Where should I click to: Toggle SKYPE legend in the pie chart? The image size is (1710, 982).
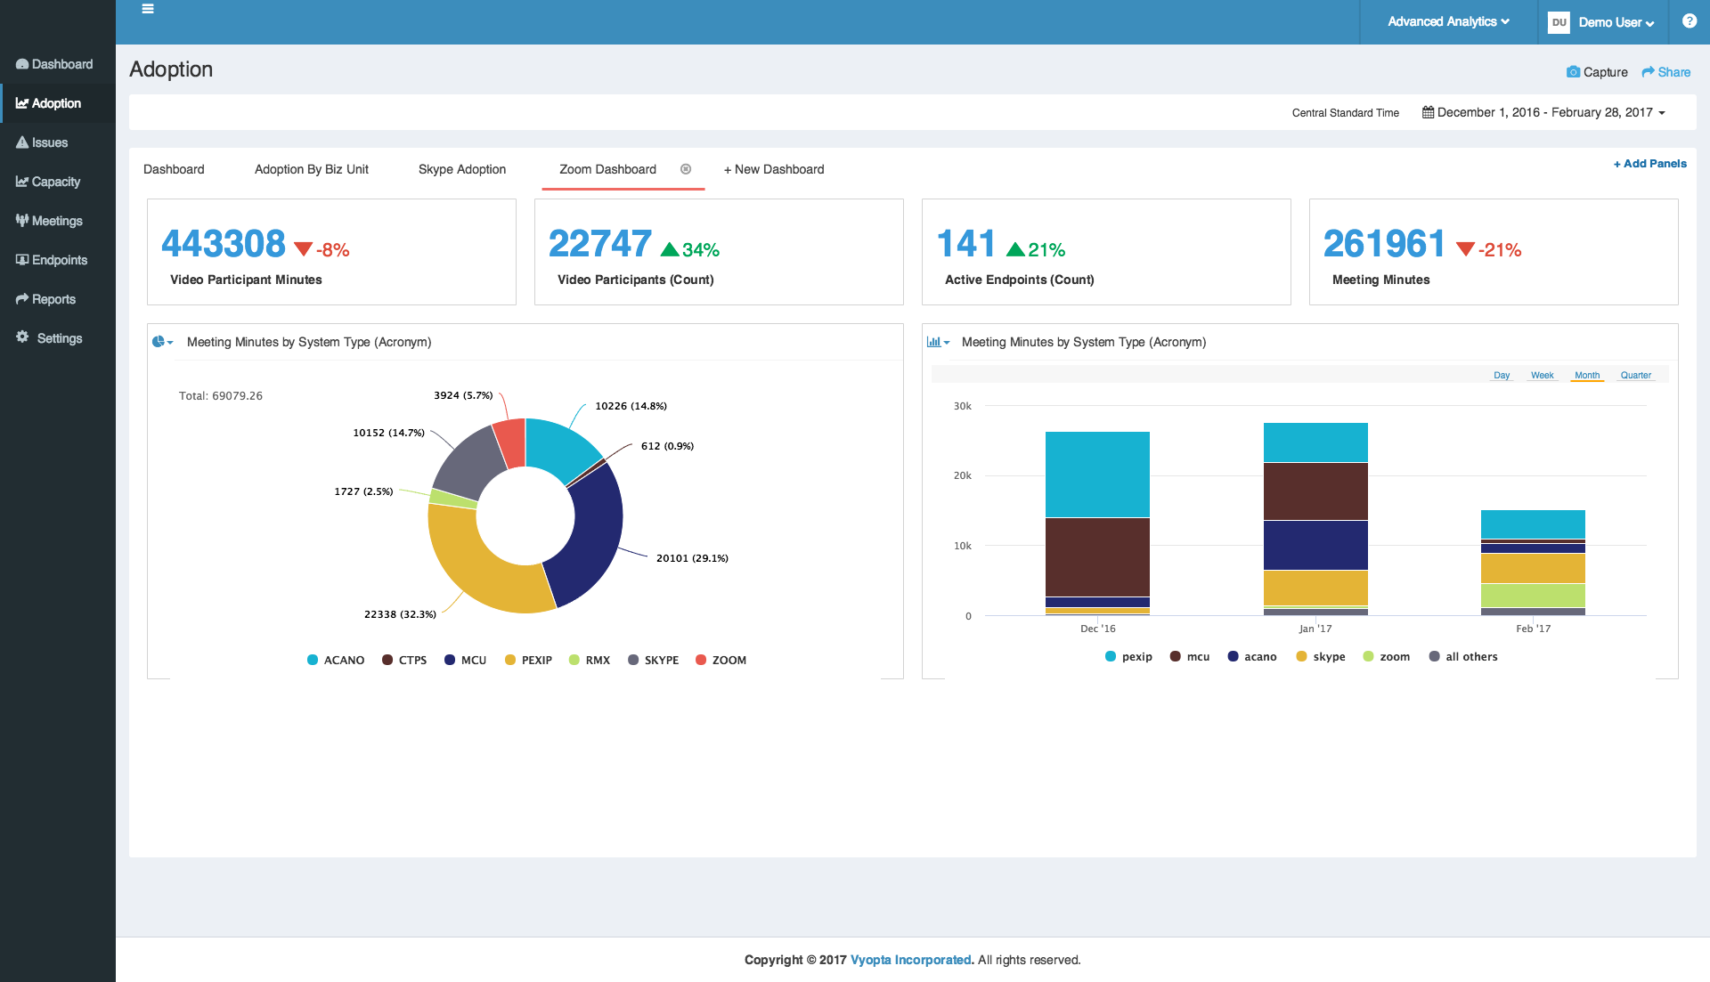pos(653,660)
